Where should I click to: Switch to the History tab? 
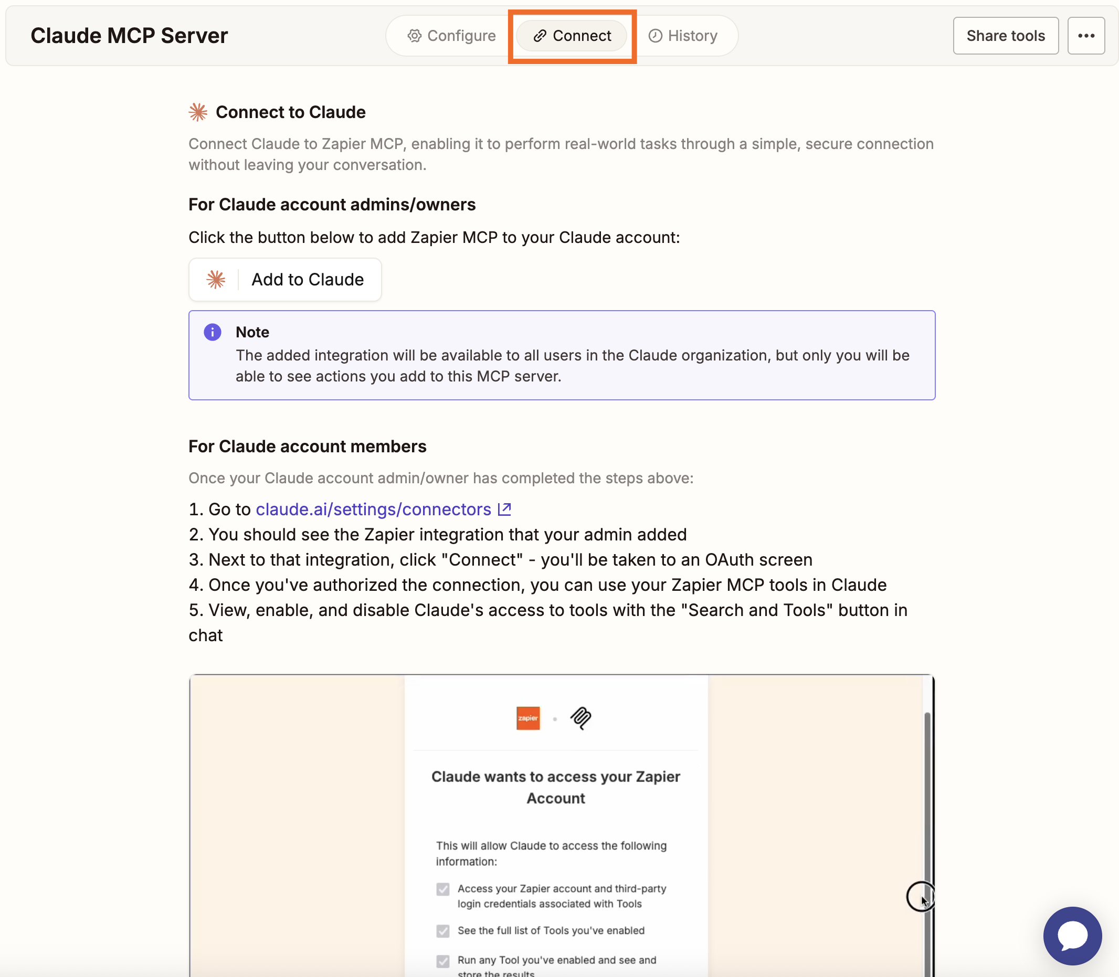683,35
